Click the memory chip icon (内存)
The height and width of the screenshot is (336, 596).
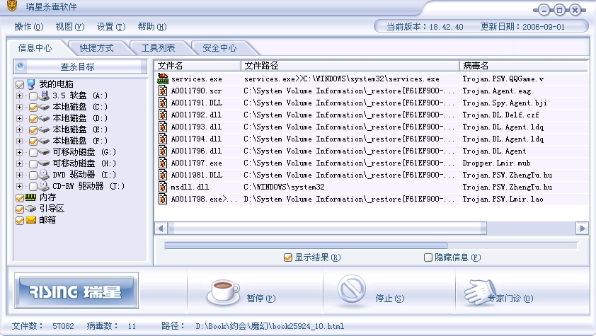(x=30, y=197)
